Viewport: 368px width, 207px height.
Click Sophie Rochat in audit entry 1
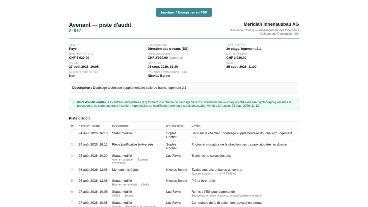171,135
